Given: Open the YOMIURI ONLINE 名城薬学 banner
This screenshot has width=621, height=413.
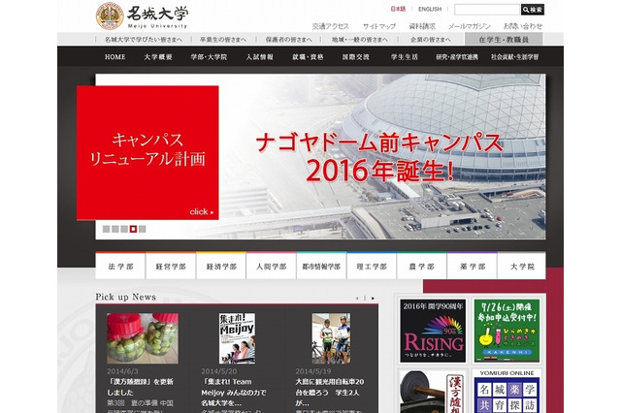Looking at the screenshot, I should [x=507, y=392].
